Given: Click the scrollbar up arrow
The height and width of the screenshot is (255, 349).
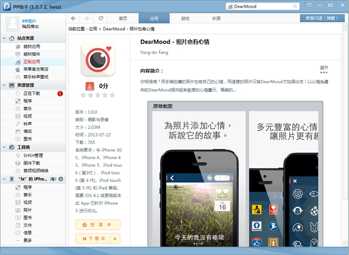Looking at the screenshot, I should coord(345,27).
